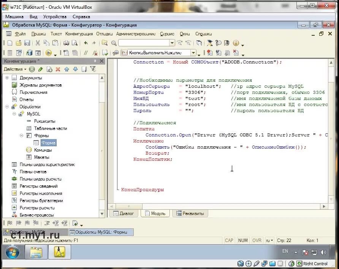Open Windows Explorer from taskbar

[x=36, y=252]
